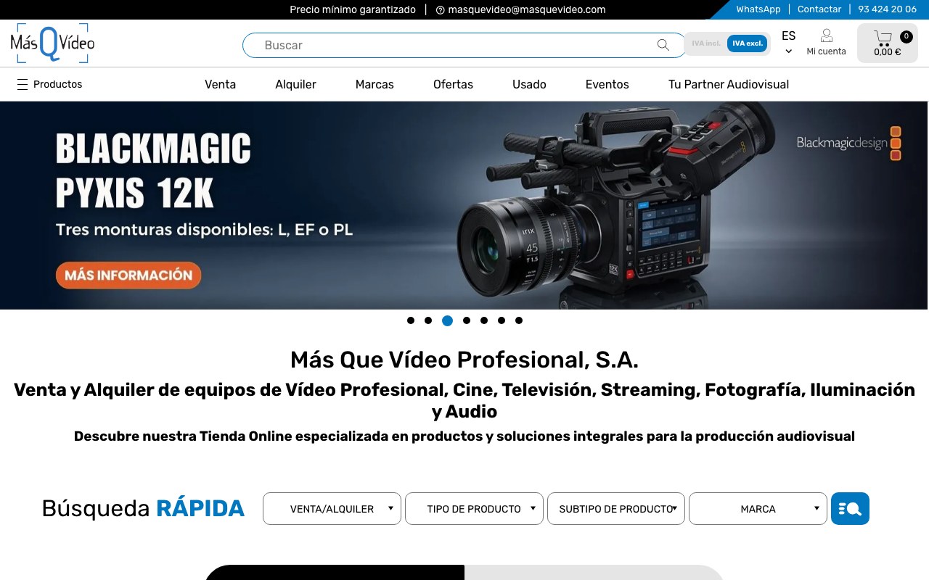Image resolution: width=929 pixels, height=580 pixels.
Task: Open the MARCA dropdown
Action: (758, 509)
